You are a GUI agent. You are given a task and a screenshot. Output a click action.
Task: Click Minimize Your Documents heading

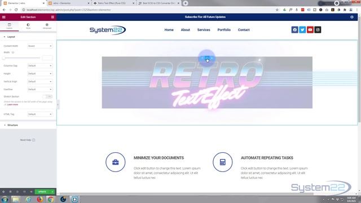point(159,158)
